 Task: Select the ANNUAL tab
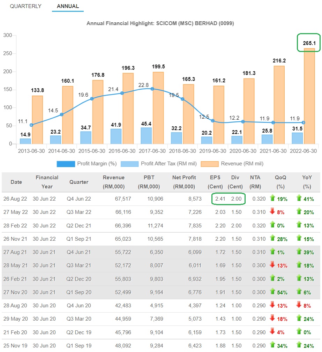pos(68,6)
